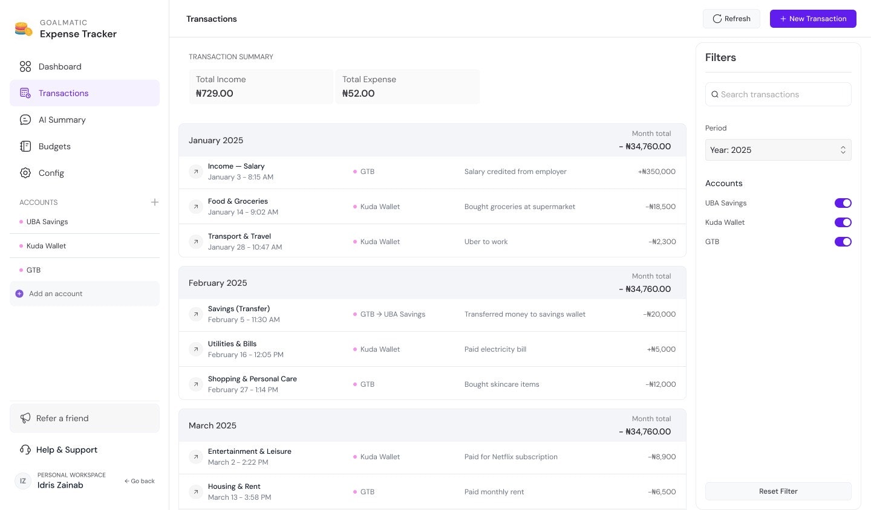This screenshot has width=871, height=510.
Task: Click the Refer a friend megaphone icon
Action: [25, 418]
